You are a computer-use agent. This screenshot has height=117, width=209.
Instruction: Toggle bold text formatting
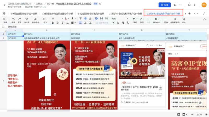click(x=53, y=23)
